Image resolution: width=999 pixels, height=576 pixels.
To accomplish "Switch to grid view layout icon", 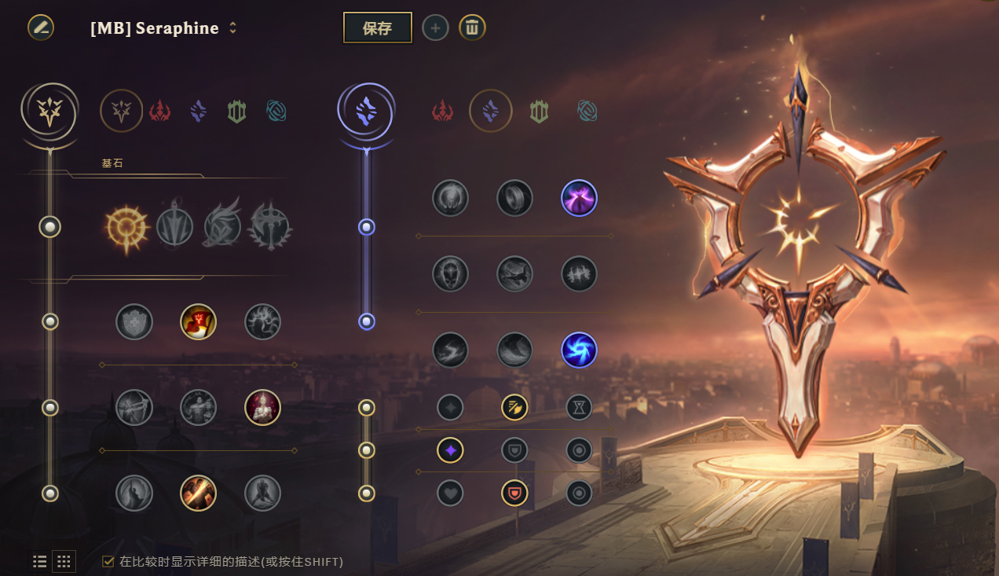I will (64, 561).
